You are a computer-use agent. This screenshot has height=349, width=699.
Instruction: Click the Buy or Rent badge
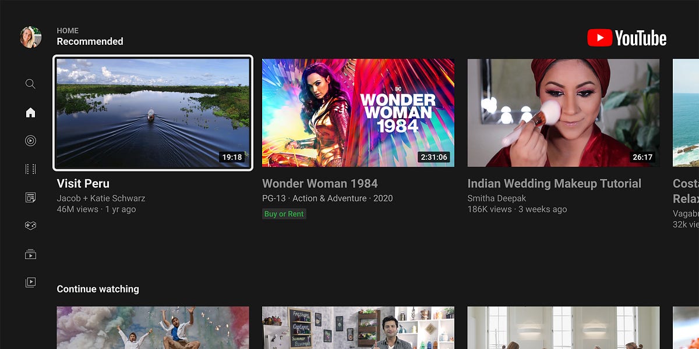[x=284, y=214]
